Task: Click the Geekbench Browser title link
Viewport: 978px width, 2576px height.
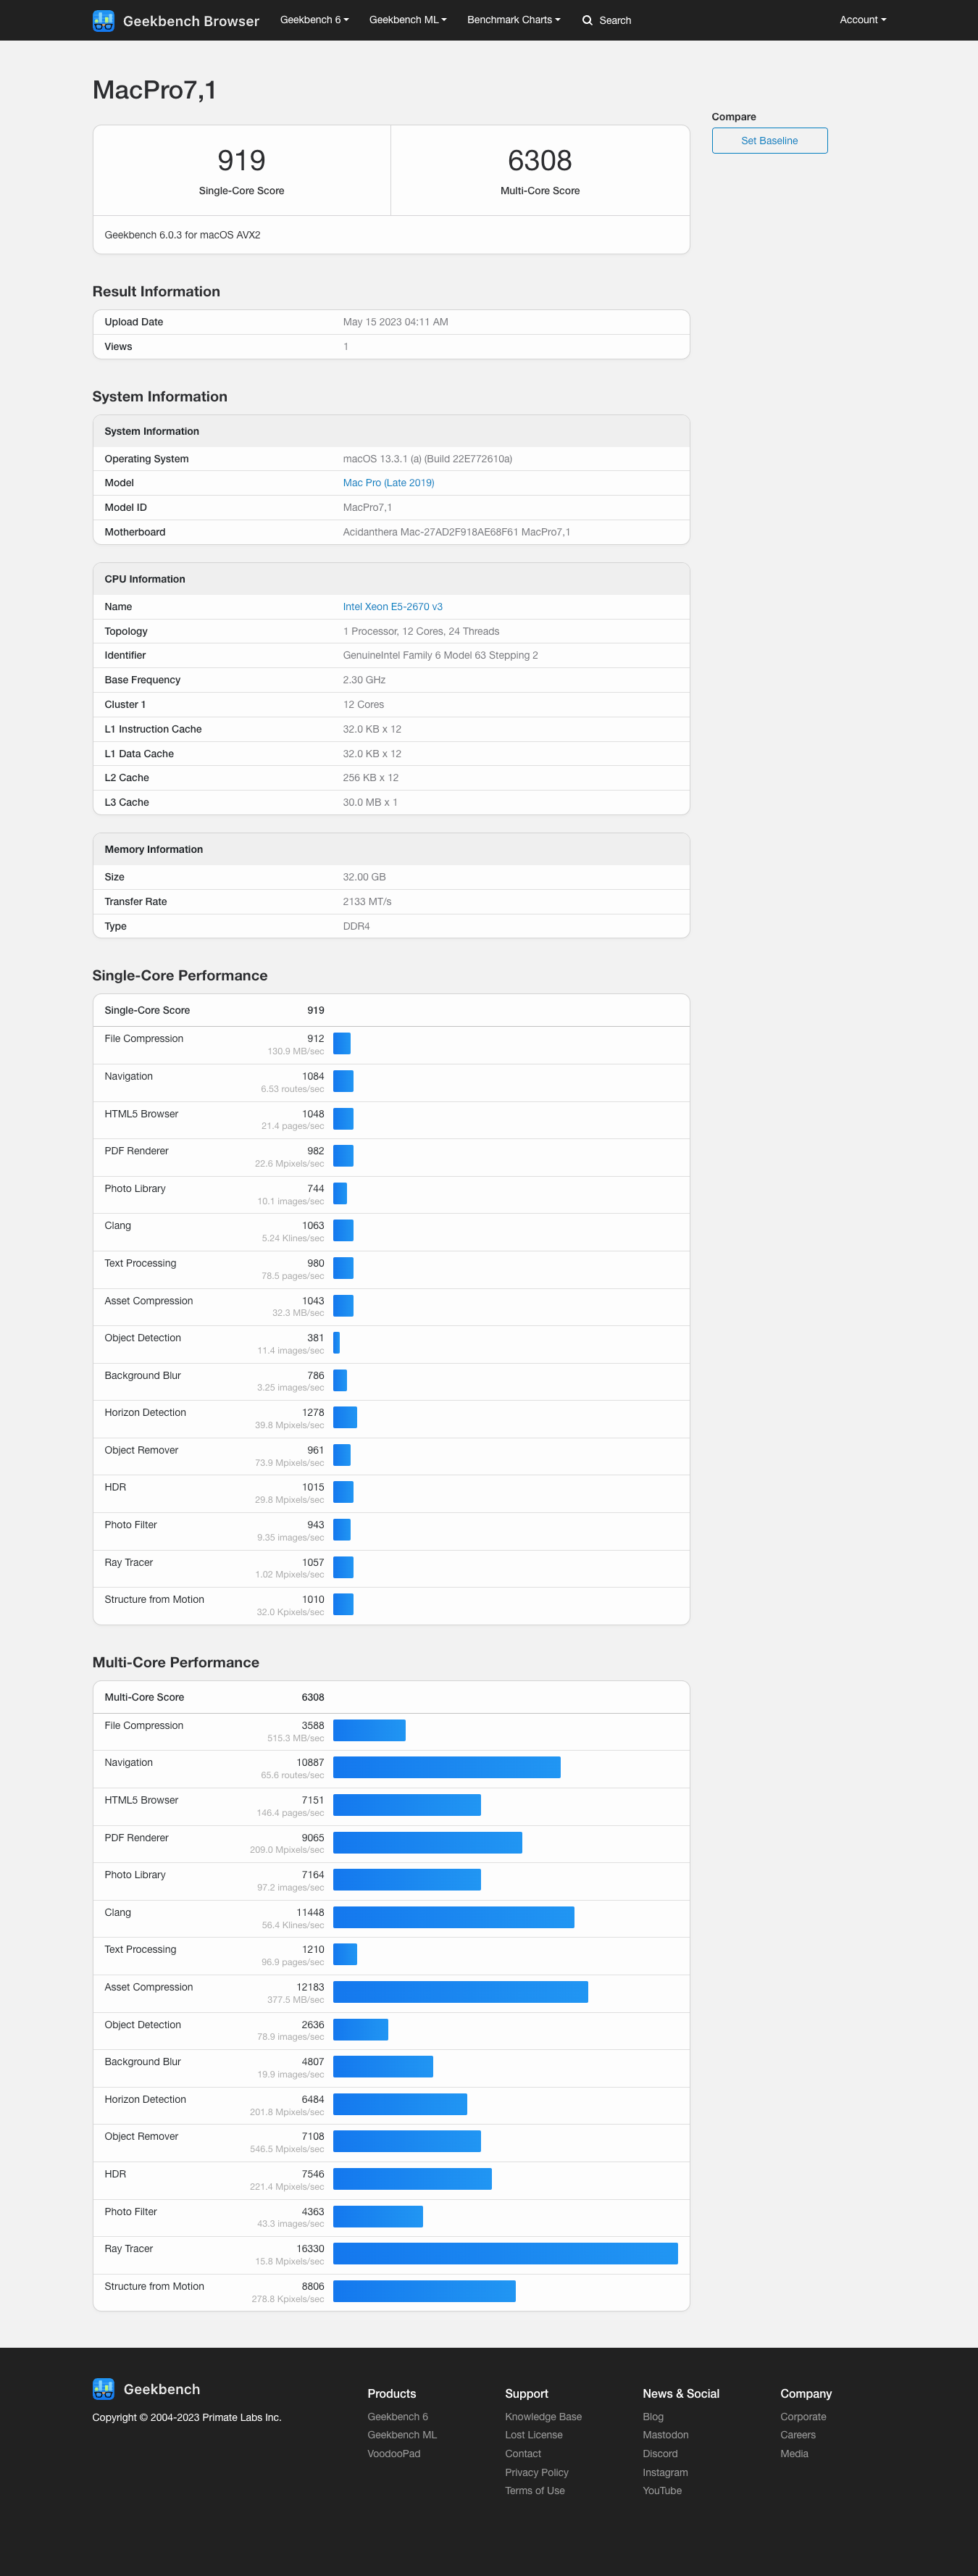Action: click(x=191, y=21)
